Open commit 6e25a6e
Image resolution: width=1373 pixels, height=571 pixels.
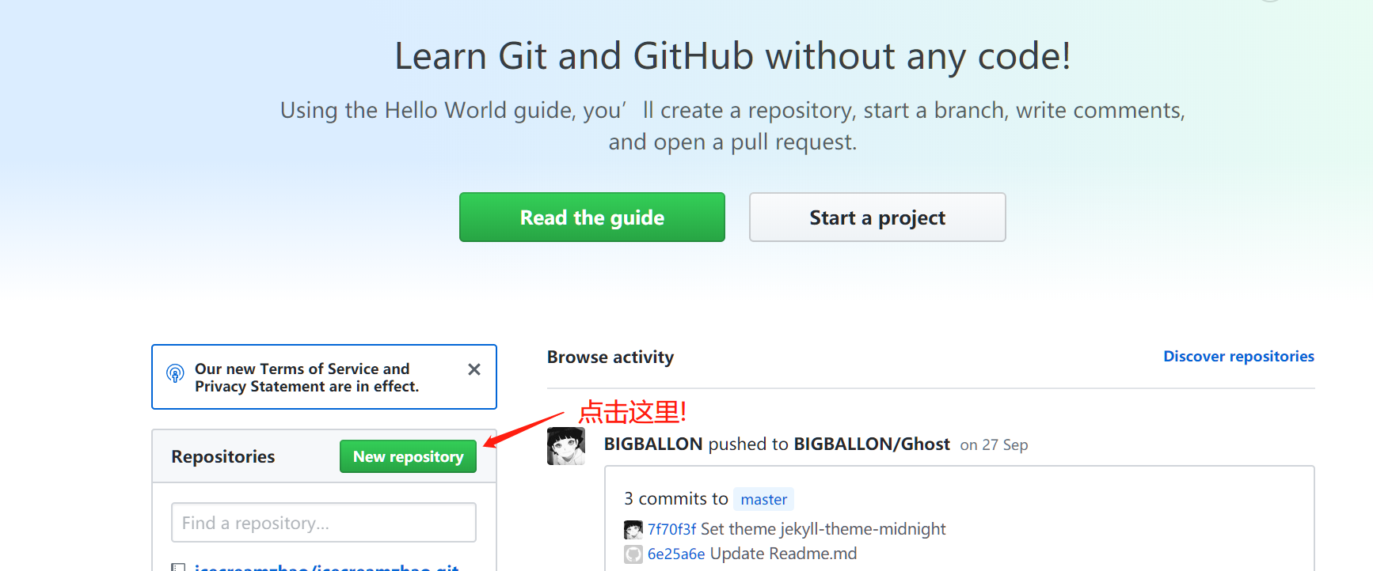(x=676, y=554)
